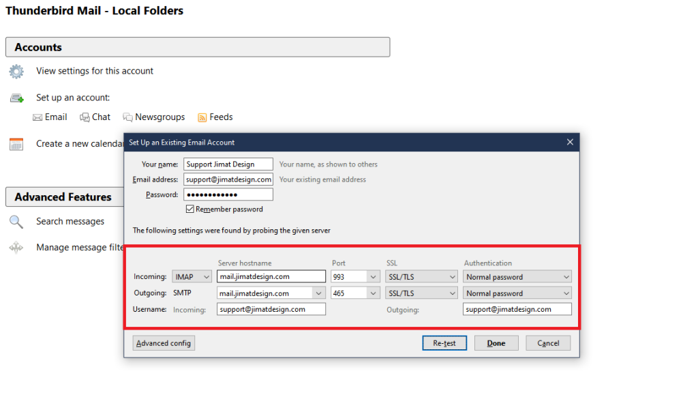Click 'Your existing email address' hint text

pyautogui.click(x=322, y=179)
